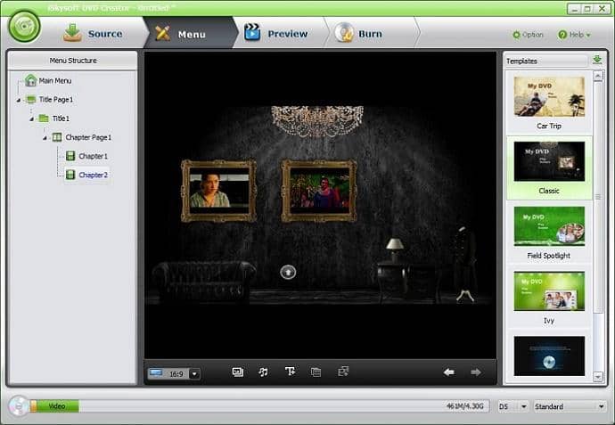Click the Chapter1 film icon
The image size is (615, 425).
point(70,156)
